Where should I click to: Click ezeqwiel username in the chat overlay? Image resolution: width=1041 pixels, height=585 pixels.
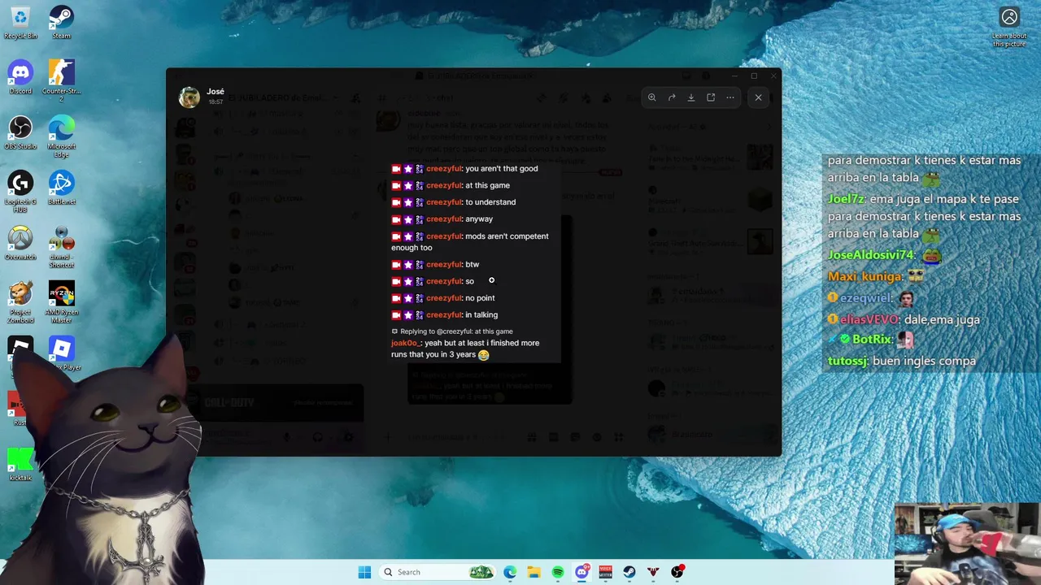865,299
